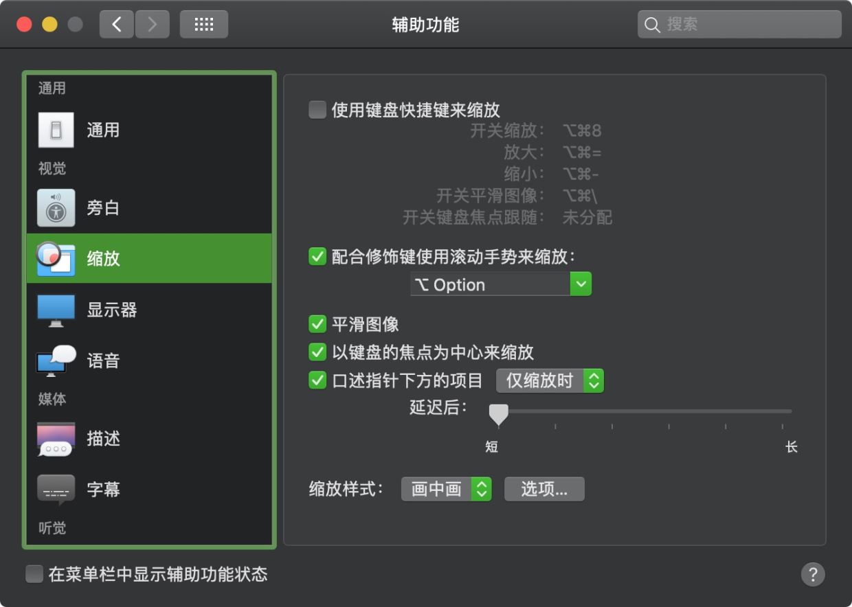This screenshot has width=852, height=607.
Task: Click the 描述 descriptions icon
Action: point(56,438)
